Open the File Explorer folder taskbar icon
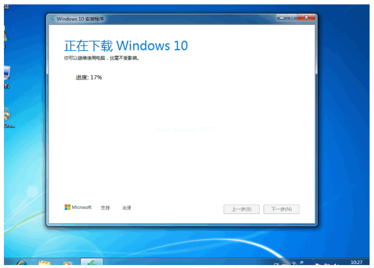Viewport: 374px width, 268px height. pos(45,264)
